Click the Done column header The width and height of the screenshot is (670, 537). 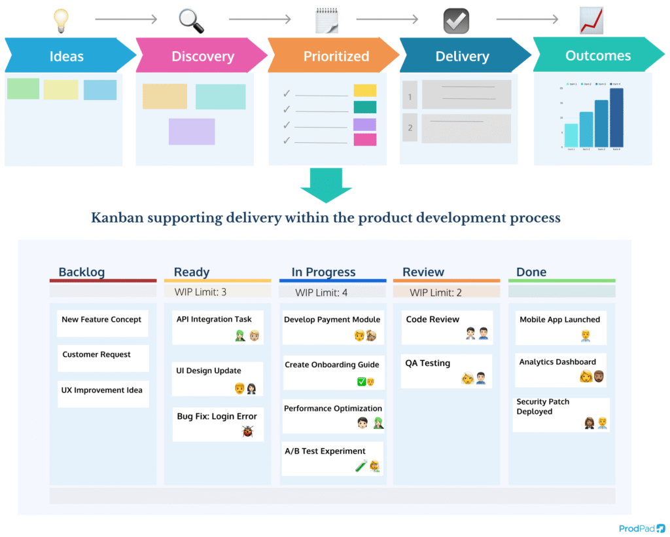click(x=531, y=272)
